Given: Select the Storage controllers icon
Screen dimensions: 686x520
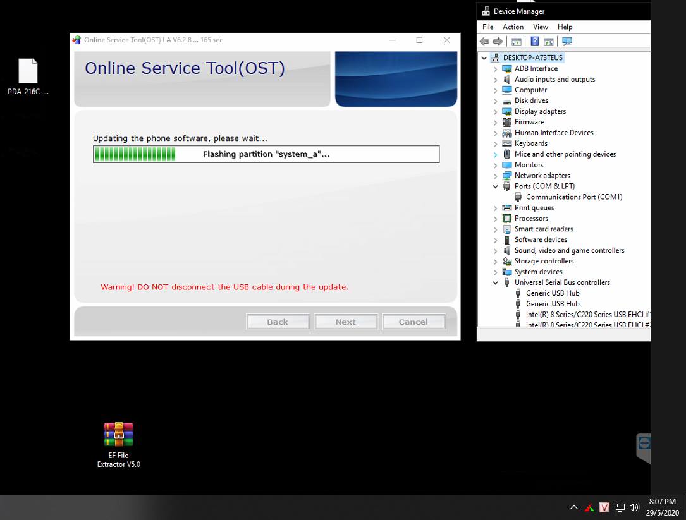Looking at the screenshot, I should pyautogui.click(x=507, y=261).
